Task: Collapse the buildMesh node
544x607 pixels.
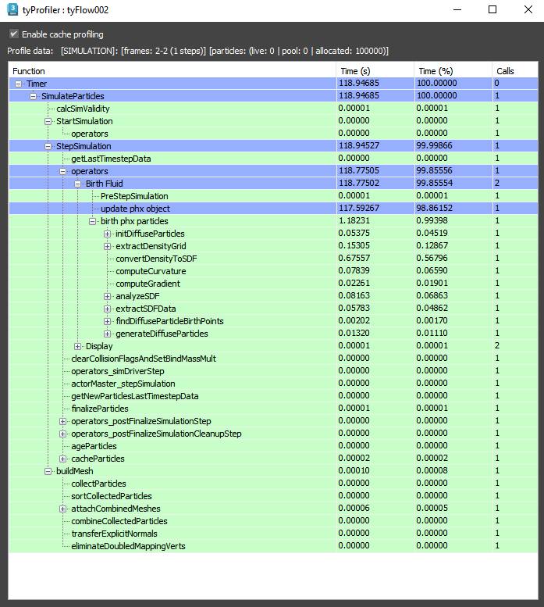Action: (x=48, y=471)
